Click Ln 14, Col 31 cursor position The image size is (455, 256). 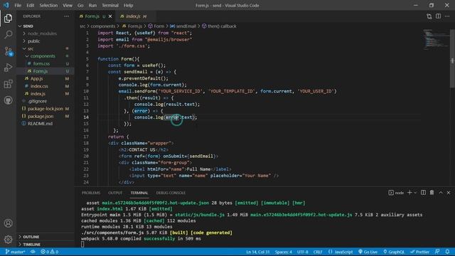coord(257,252)
